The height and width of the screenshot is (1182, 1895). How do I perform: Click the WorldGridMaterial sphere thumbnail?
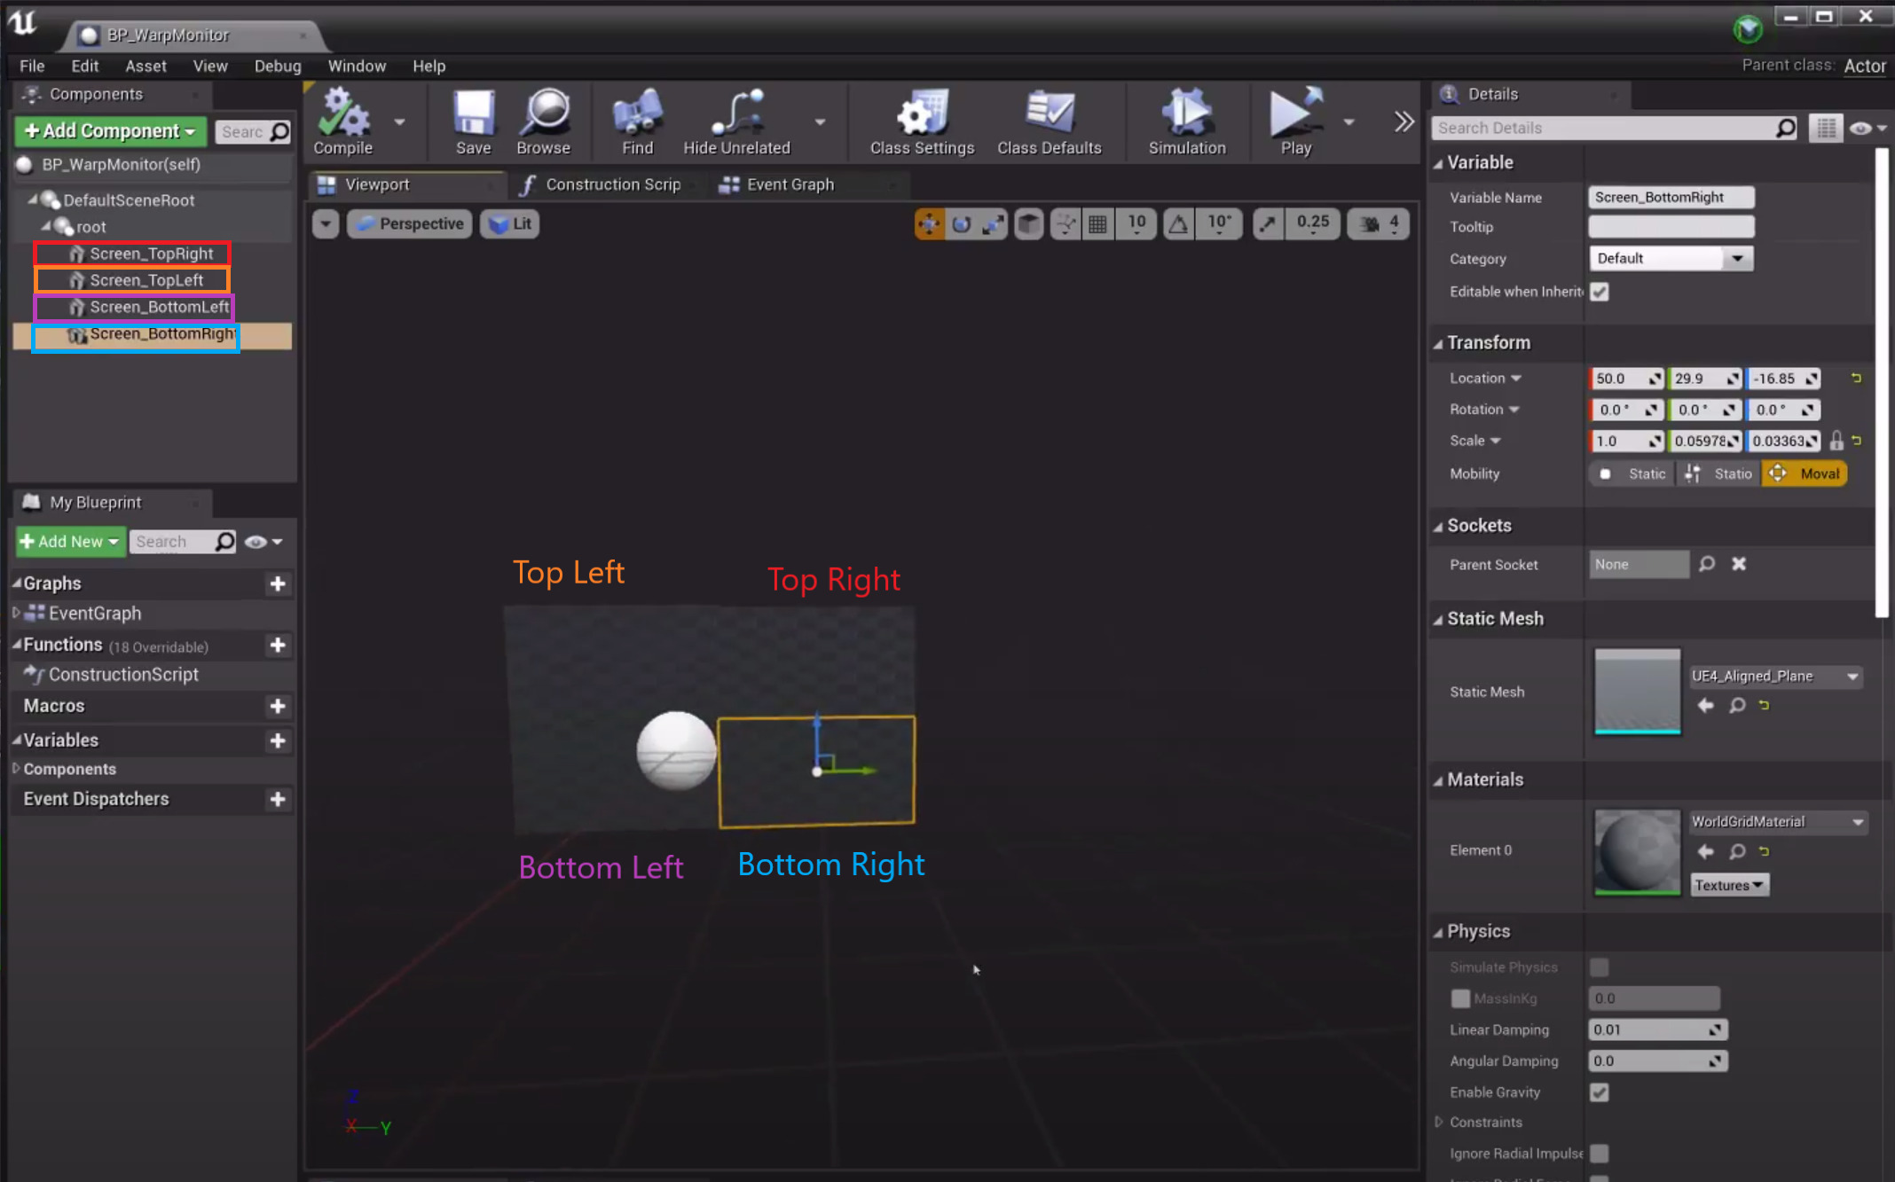pyautogui.click(x=1637, y=851)
